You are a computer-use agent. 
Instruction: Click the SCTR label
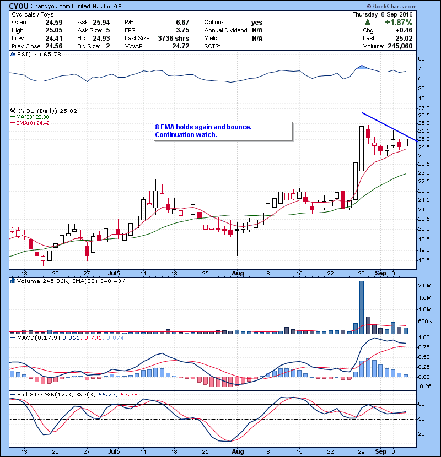[x=212, y=46]
